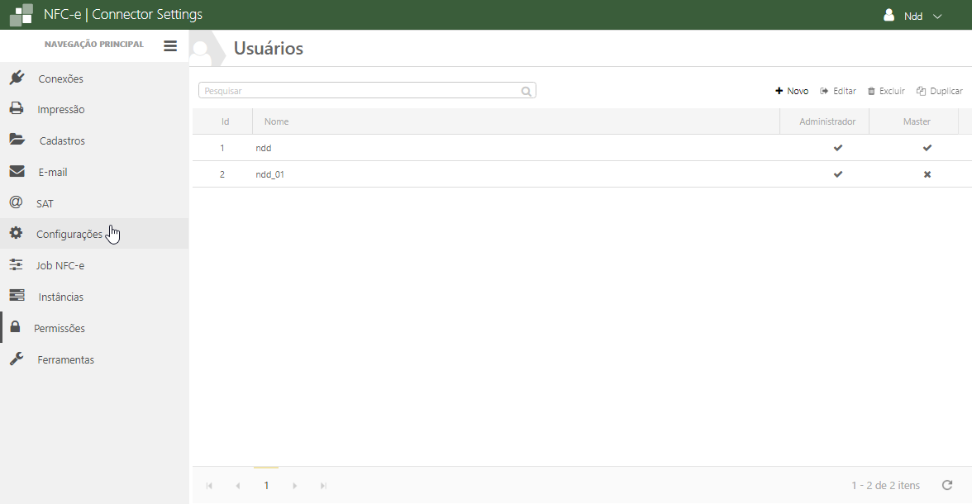Toggle Administrador checkmark for ndd_01
The image size is (972, 504).
(838, 174)
